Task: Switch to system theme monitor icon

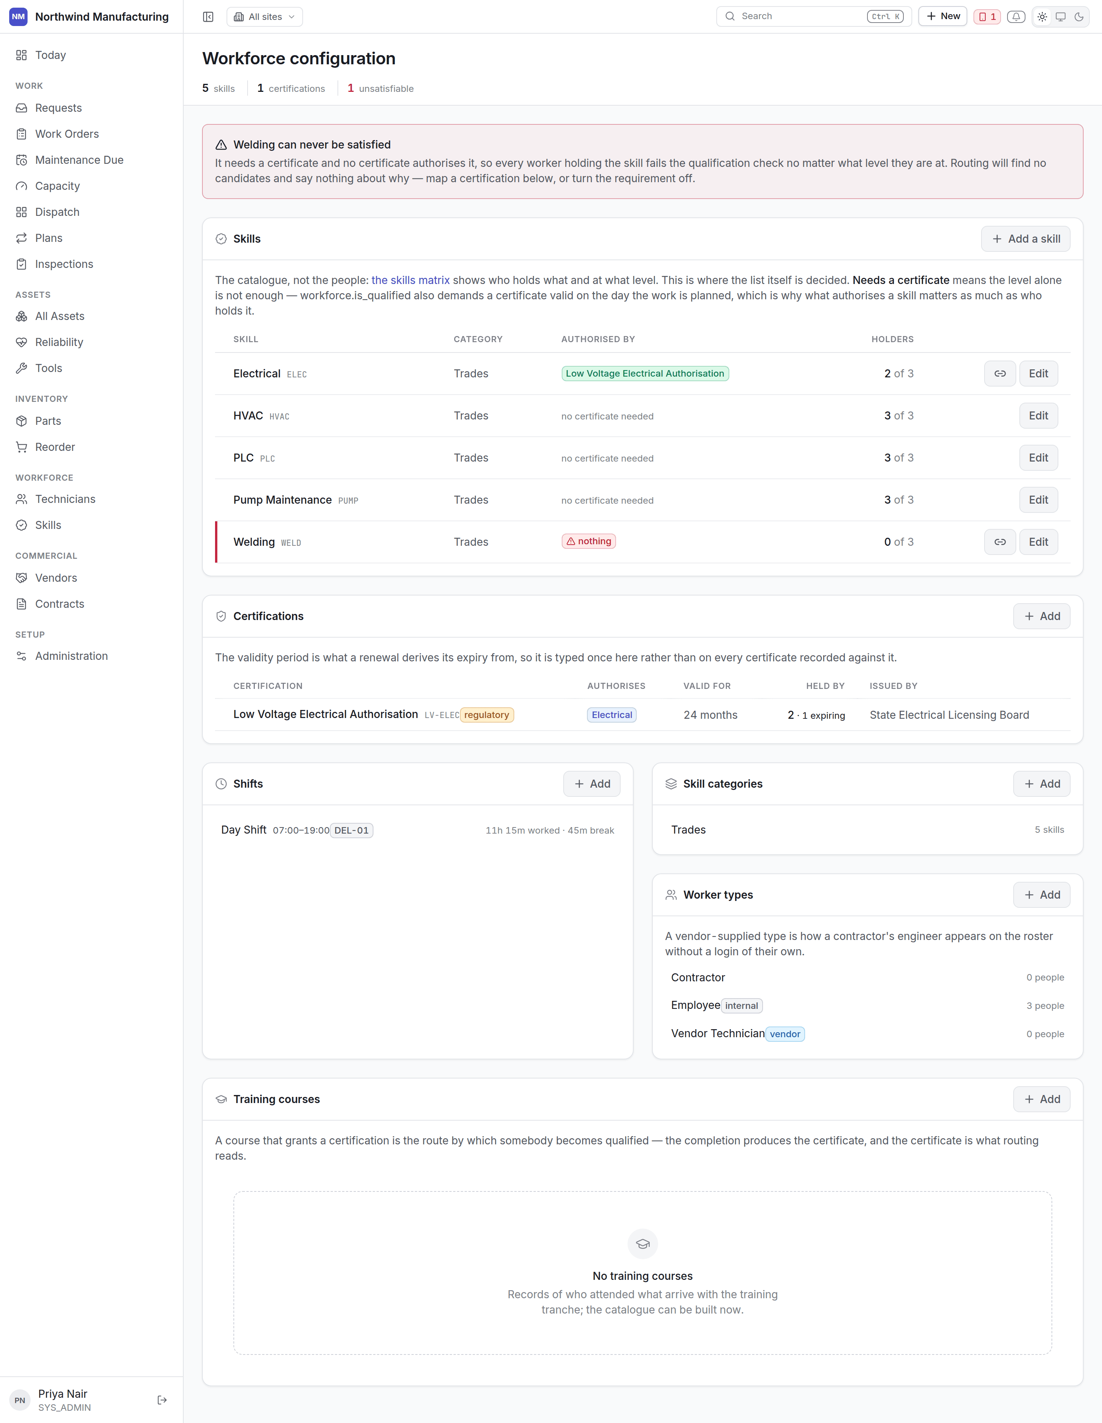Action: pos(1060,17)
